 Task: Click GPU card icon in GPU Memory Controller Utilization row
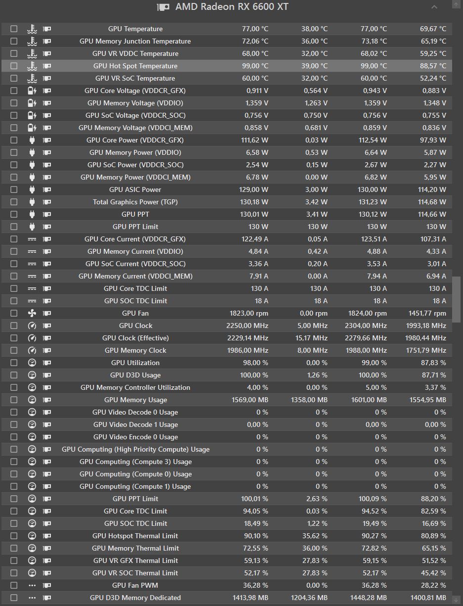(x=46, y=387)
